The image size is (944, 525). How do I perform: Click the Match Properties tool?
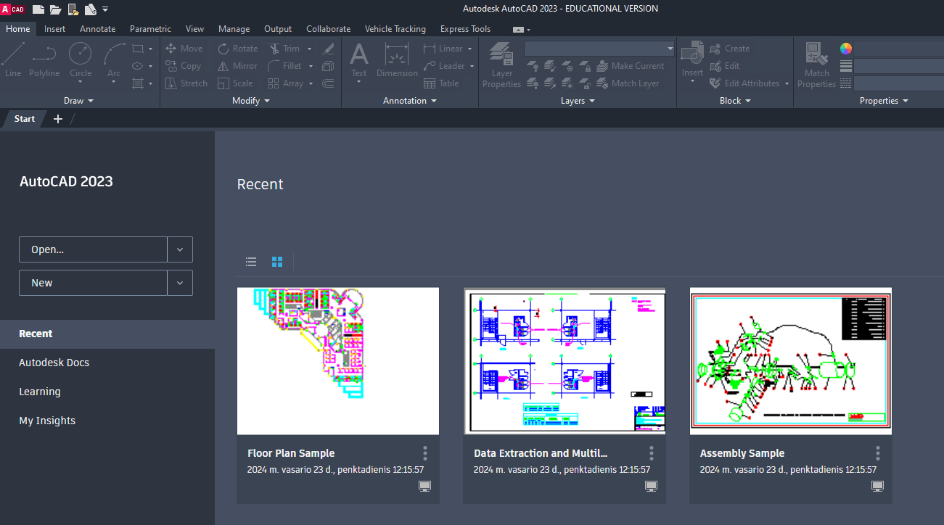[816, 65]
